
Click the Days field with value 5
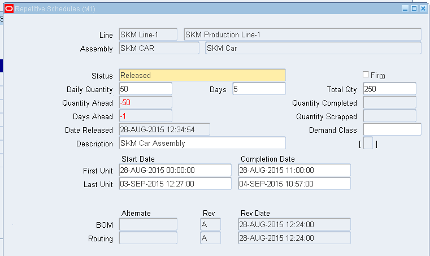[259, 89]
